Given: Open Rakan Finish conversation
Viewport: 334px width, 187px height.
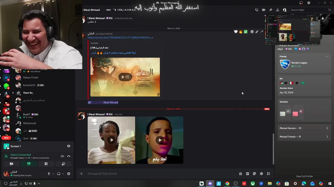Looking at the screenshot, I should pyautogui.click(x=43, y=77).
